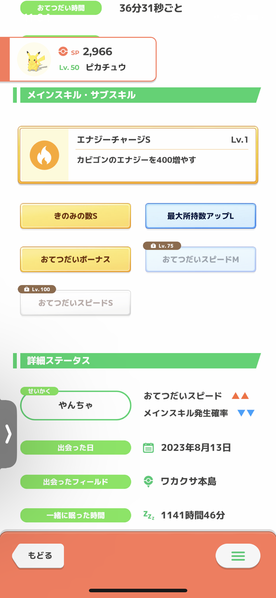Expand the side panel with the chevron tab

(8, 434)
